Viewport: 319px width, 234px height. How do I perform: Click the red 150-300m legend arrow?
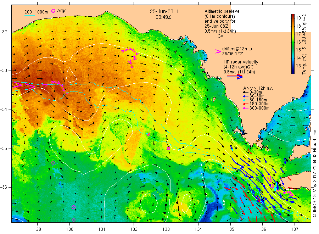tap(246, 104)
